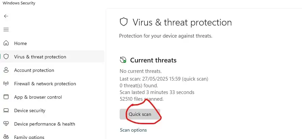This screenshot has width=302, height=139.
Task: Click the shield icon beside page title
Action: point(124,22)
